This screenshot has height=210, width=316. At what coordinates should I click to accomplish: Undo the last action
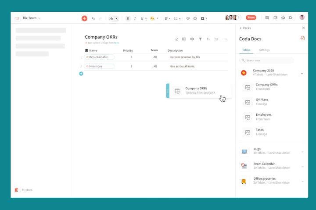click(93, 18)
